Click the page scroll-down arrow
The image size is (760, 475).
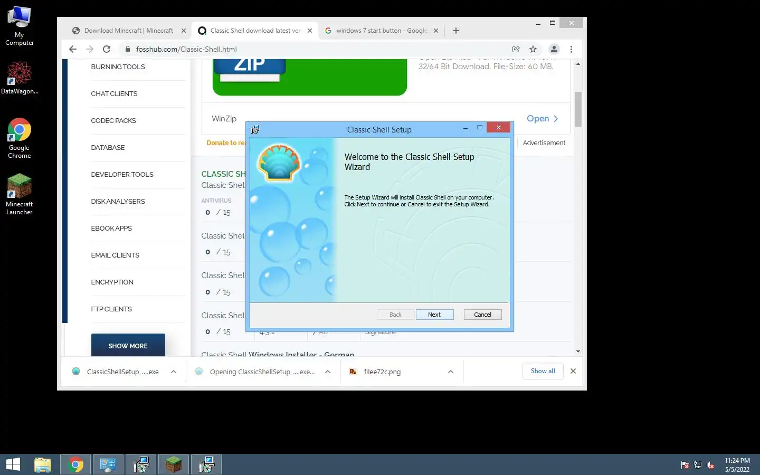(x=578, y=351)
